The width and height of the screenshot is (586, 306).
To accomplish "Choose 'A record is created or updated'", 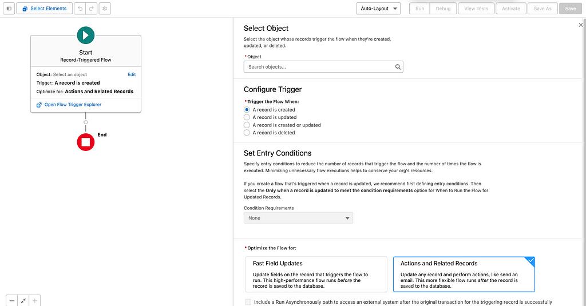I will [247, 125].
